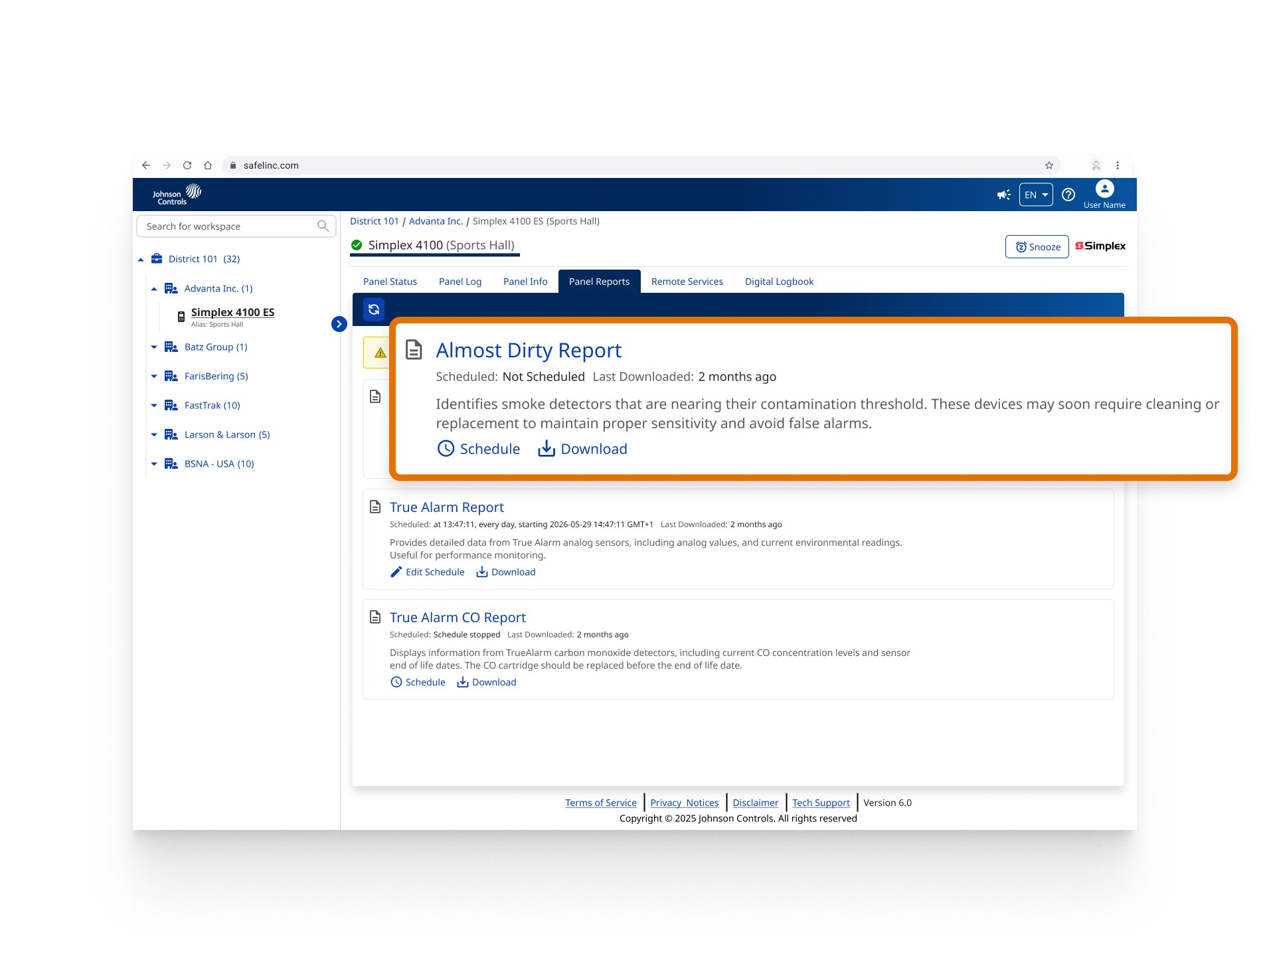Open the Terms of Service link
The height and width of the screenshot is (980, 1265).
pos(600,803)
